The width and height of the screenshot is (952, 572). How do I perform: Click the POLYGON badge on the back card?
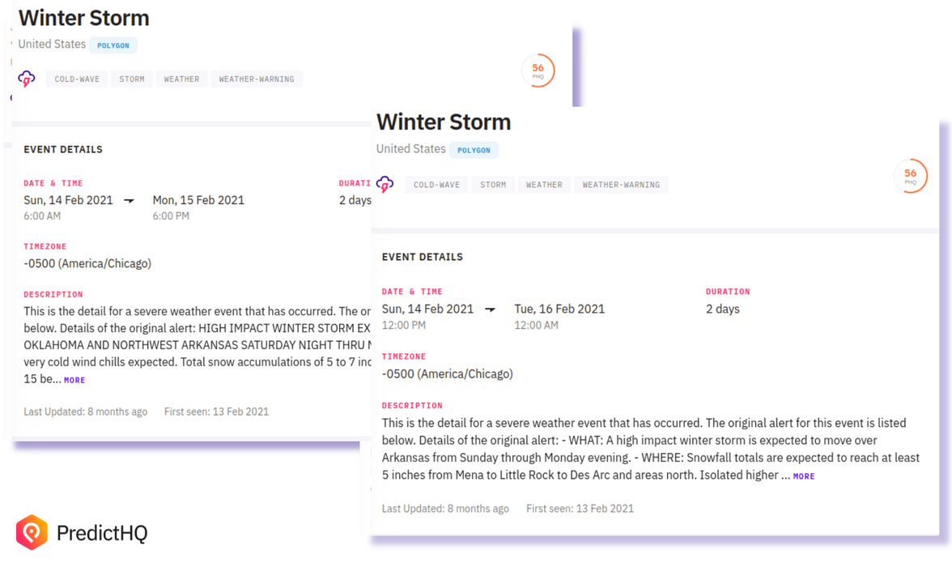coord(113,45)
